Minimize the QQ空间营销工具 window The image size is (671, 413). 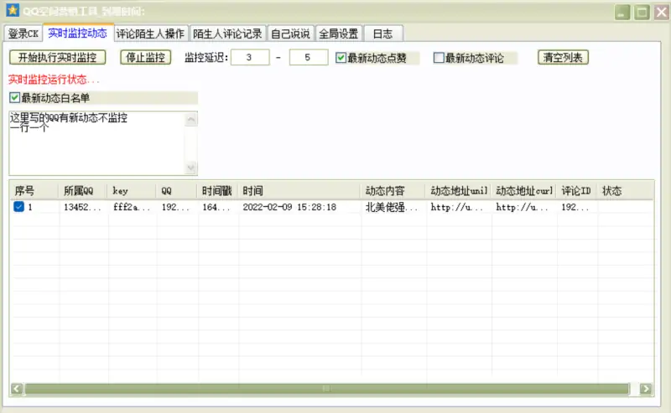click(x=622, y=12)
